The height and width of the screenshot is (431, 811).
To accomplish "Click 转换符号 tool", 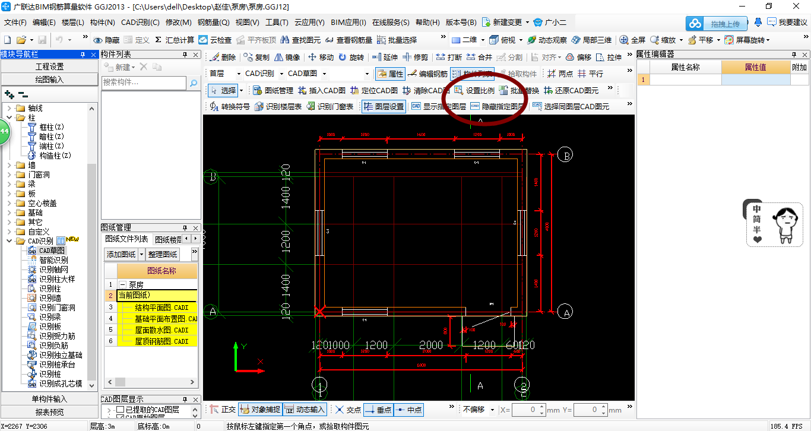I will tap(230, 107).
